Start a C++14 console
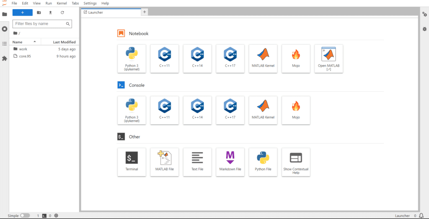429x219 pixels. (x=197, y=110)
